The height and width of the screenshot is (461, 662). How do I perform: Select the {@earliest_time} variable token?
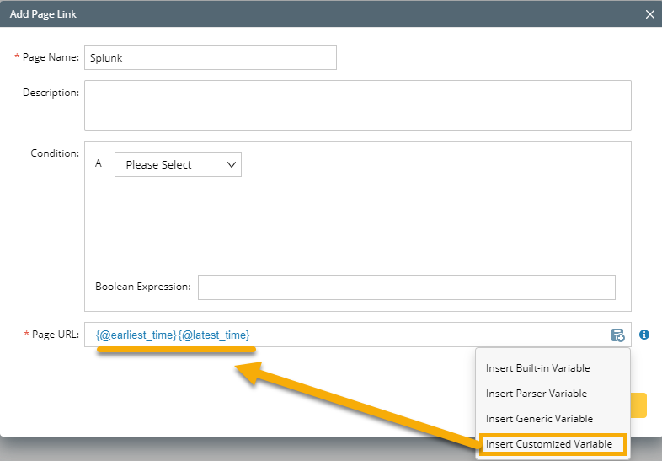136,335
